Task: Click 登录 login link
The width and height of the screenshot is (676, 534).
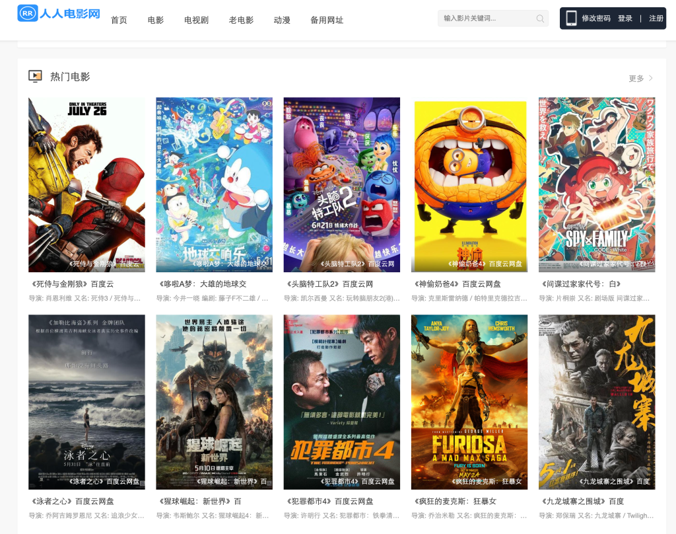Action: click(625, 18)
